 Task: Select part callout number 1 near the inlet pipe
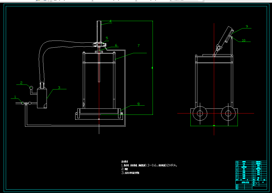tap(15, 97)
